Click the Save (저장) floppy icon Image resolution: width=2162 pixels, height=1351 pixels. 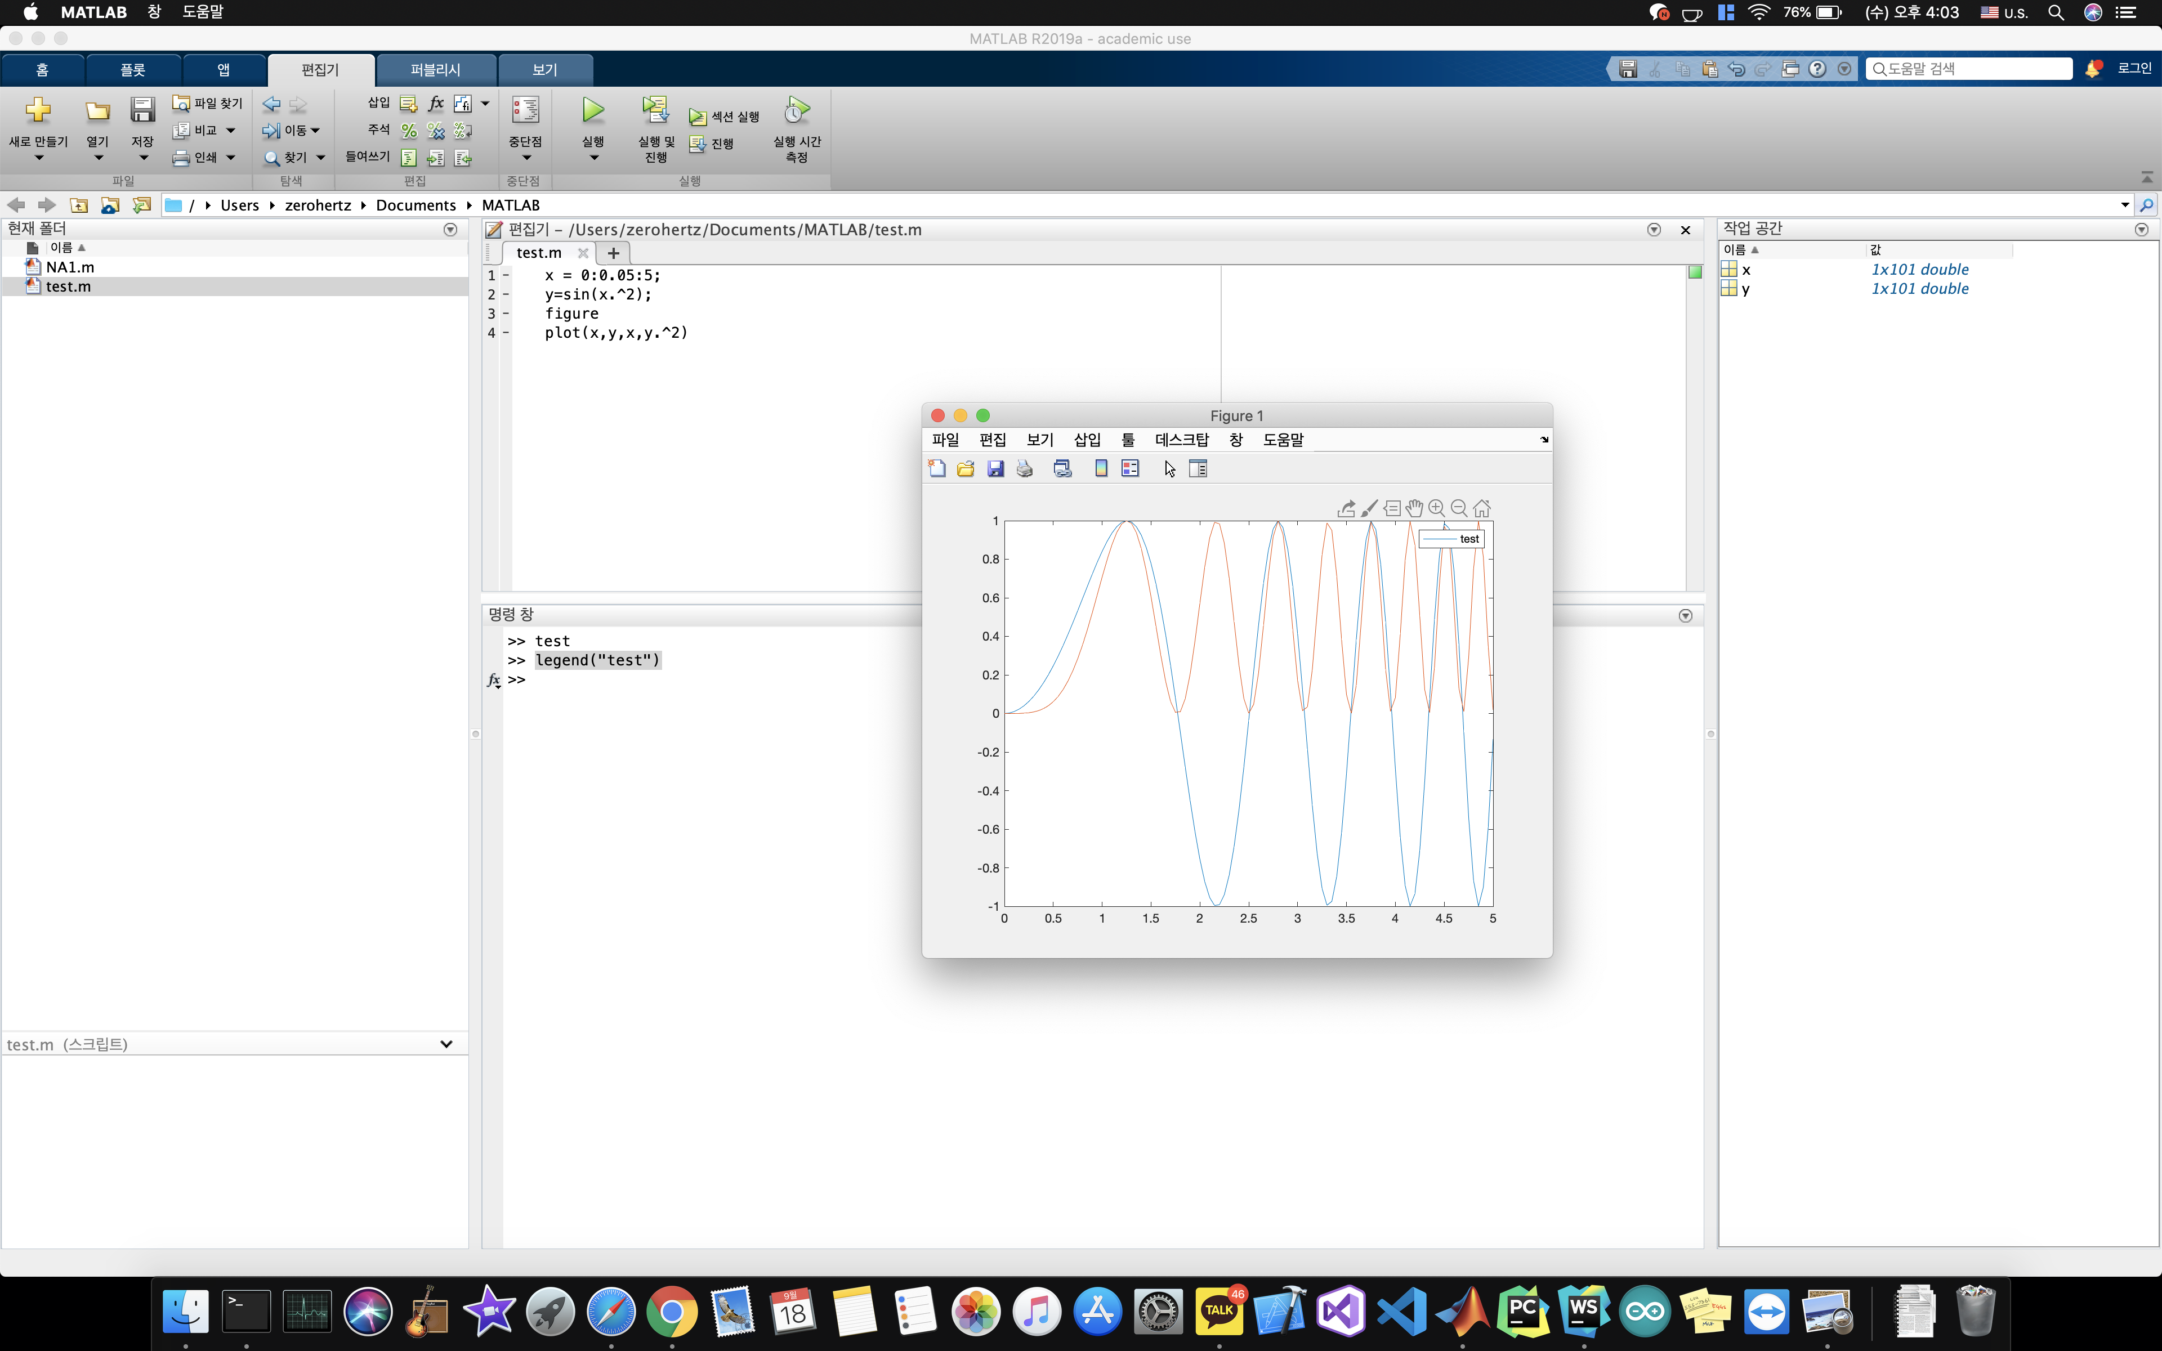click(x=142, y=110)
